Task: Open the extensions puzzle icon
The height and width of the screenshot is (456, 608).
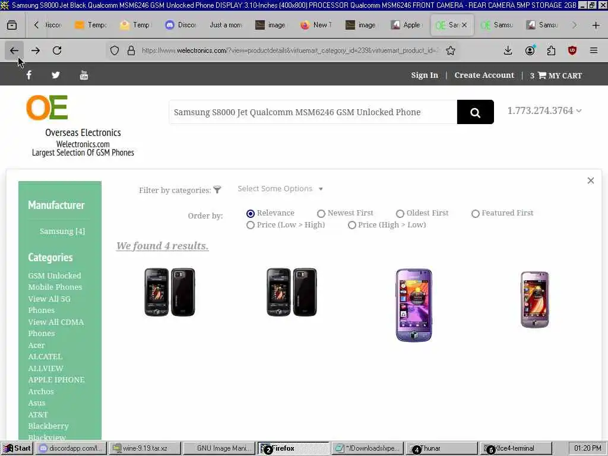Action: (x=551, y=50)
